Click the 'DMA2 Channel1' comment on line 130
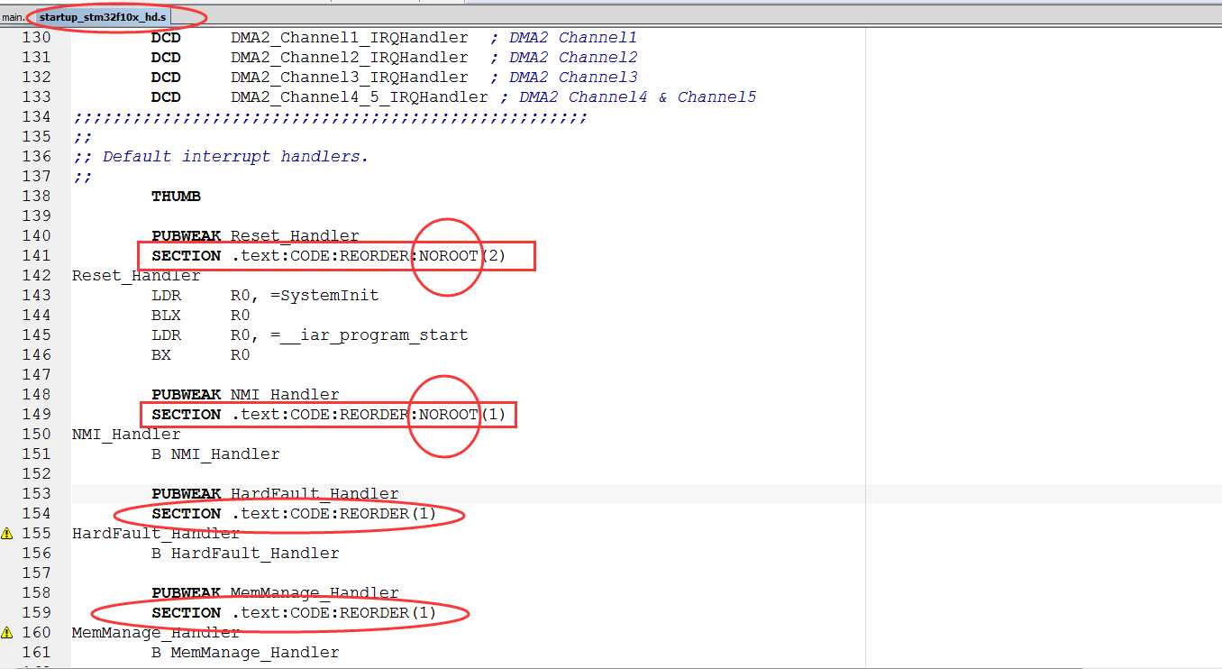Image resolution: width=1222 pixels, height=669 pixels. tap(573, 38)
